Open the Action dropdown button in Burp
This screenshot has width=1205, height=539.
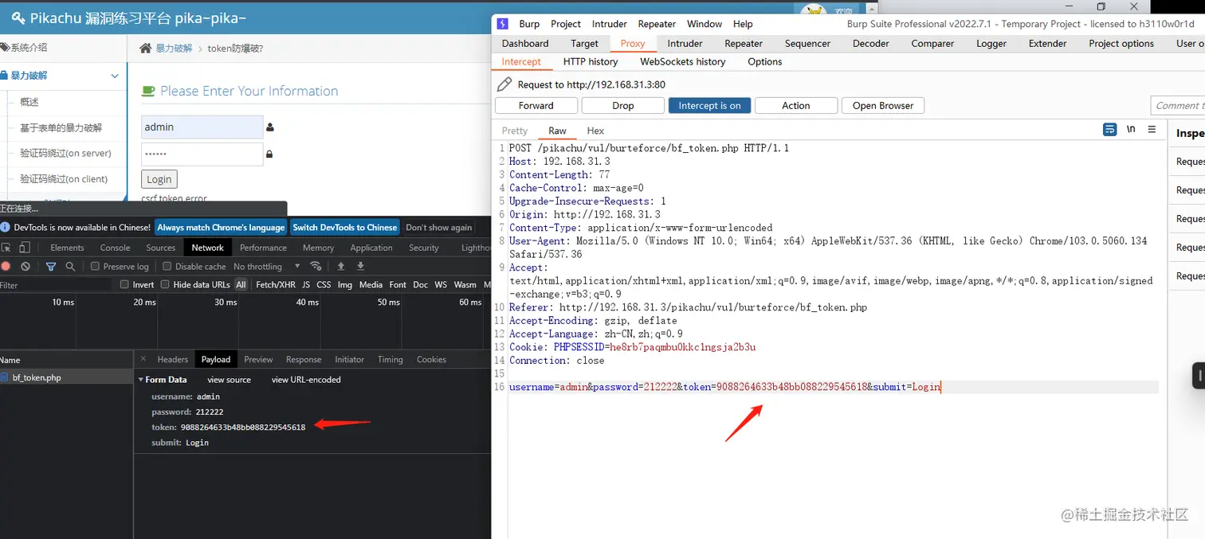796,105
